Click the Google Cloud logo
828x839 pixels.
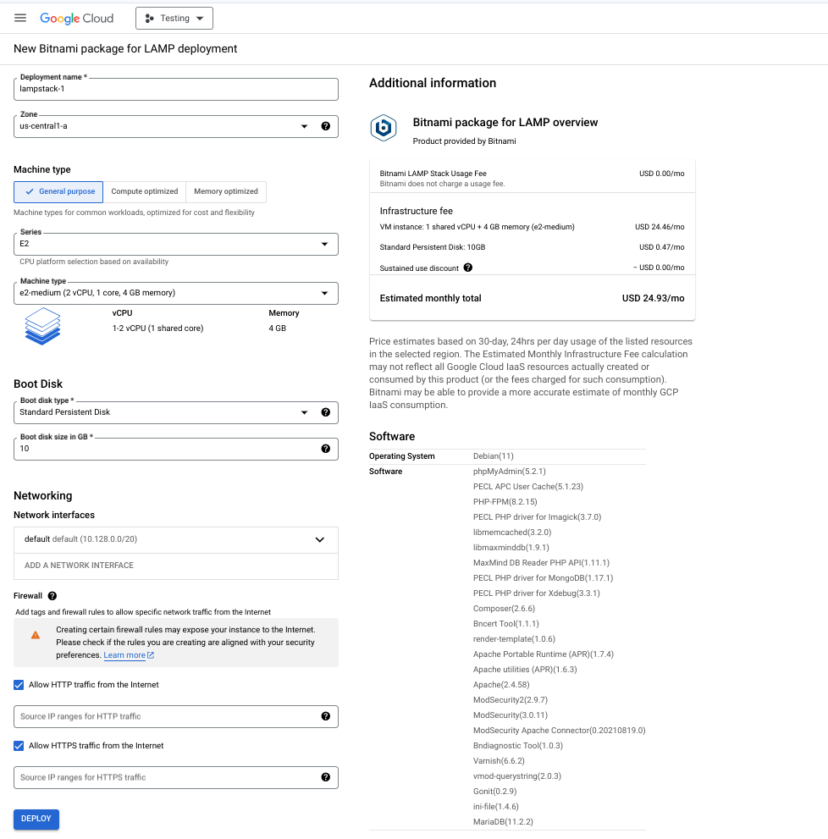pos(76,18)
